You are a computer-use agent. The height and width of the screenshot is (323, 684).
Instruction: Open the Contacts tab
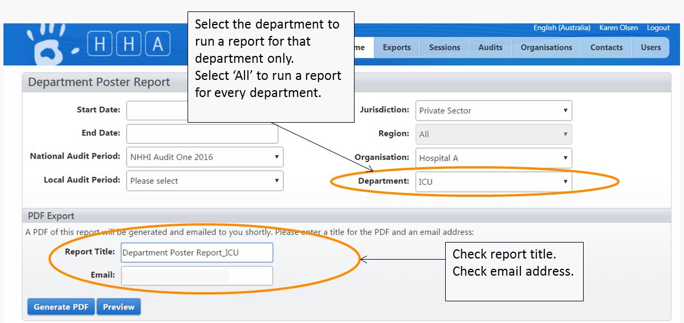[606, 47]
